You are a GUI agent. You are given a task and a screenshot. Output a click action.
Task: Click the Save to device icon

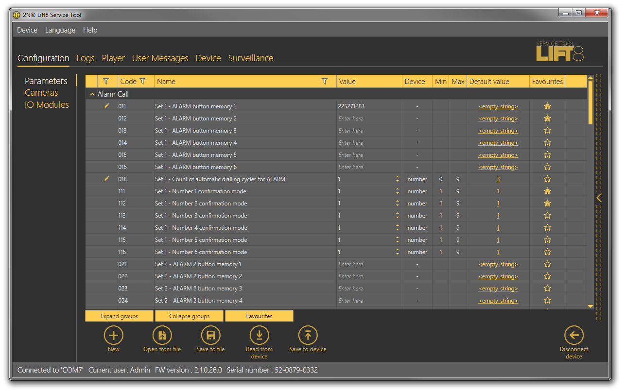(x=308, y=335)
